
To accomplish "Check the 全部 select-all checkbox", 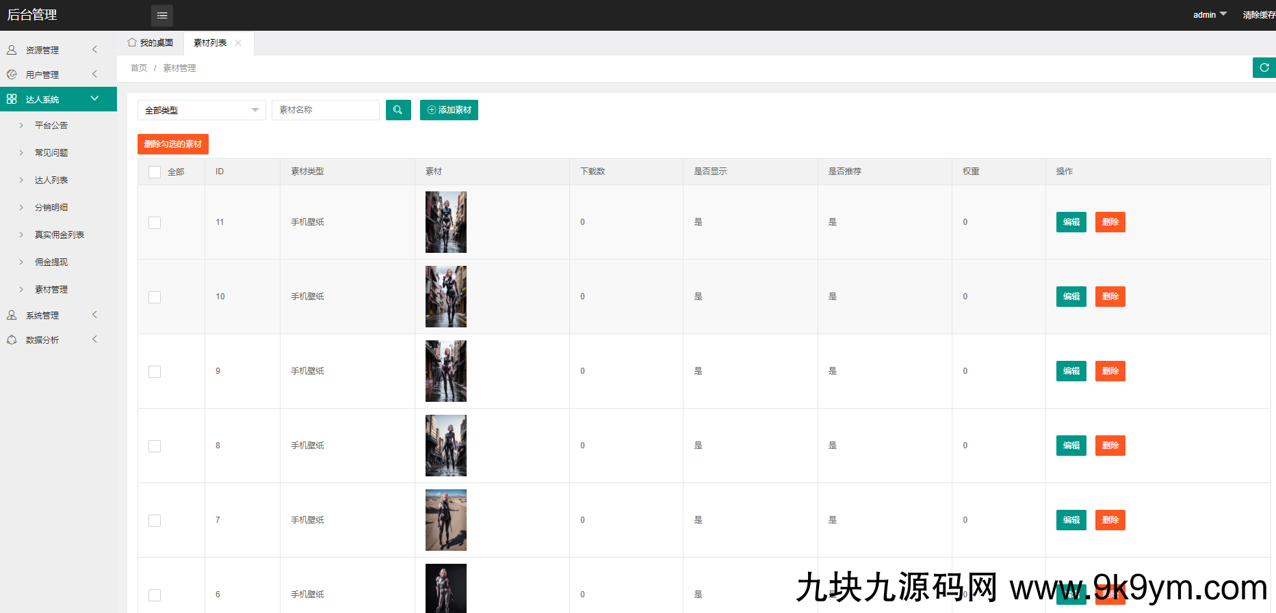I will 155,172.
